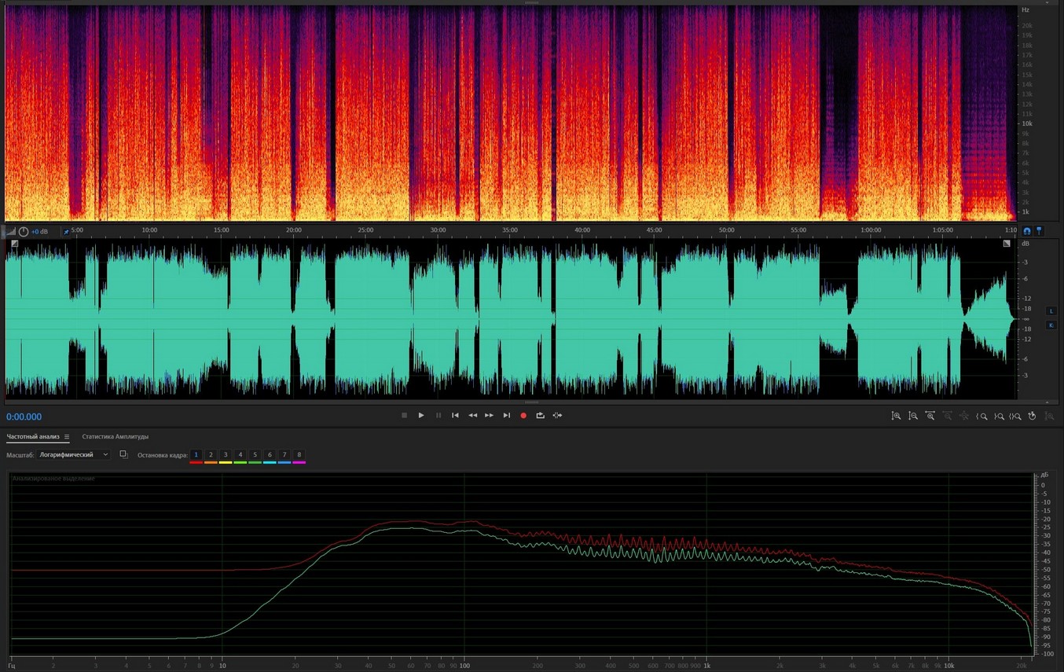Click the red Record button
The image size is (1064, 672).
click(523, 416)
